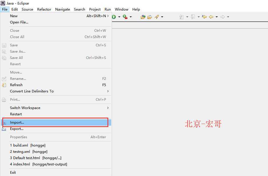Open the Search flashlight dropdown arrow
The height and width of the screenshot is (176, 268).
(162, 17)
